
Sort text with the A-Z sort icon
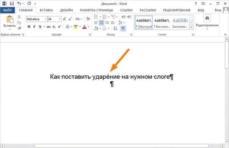coord(115,28)
